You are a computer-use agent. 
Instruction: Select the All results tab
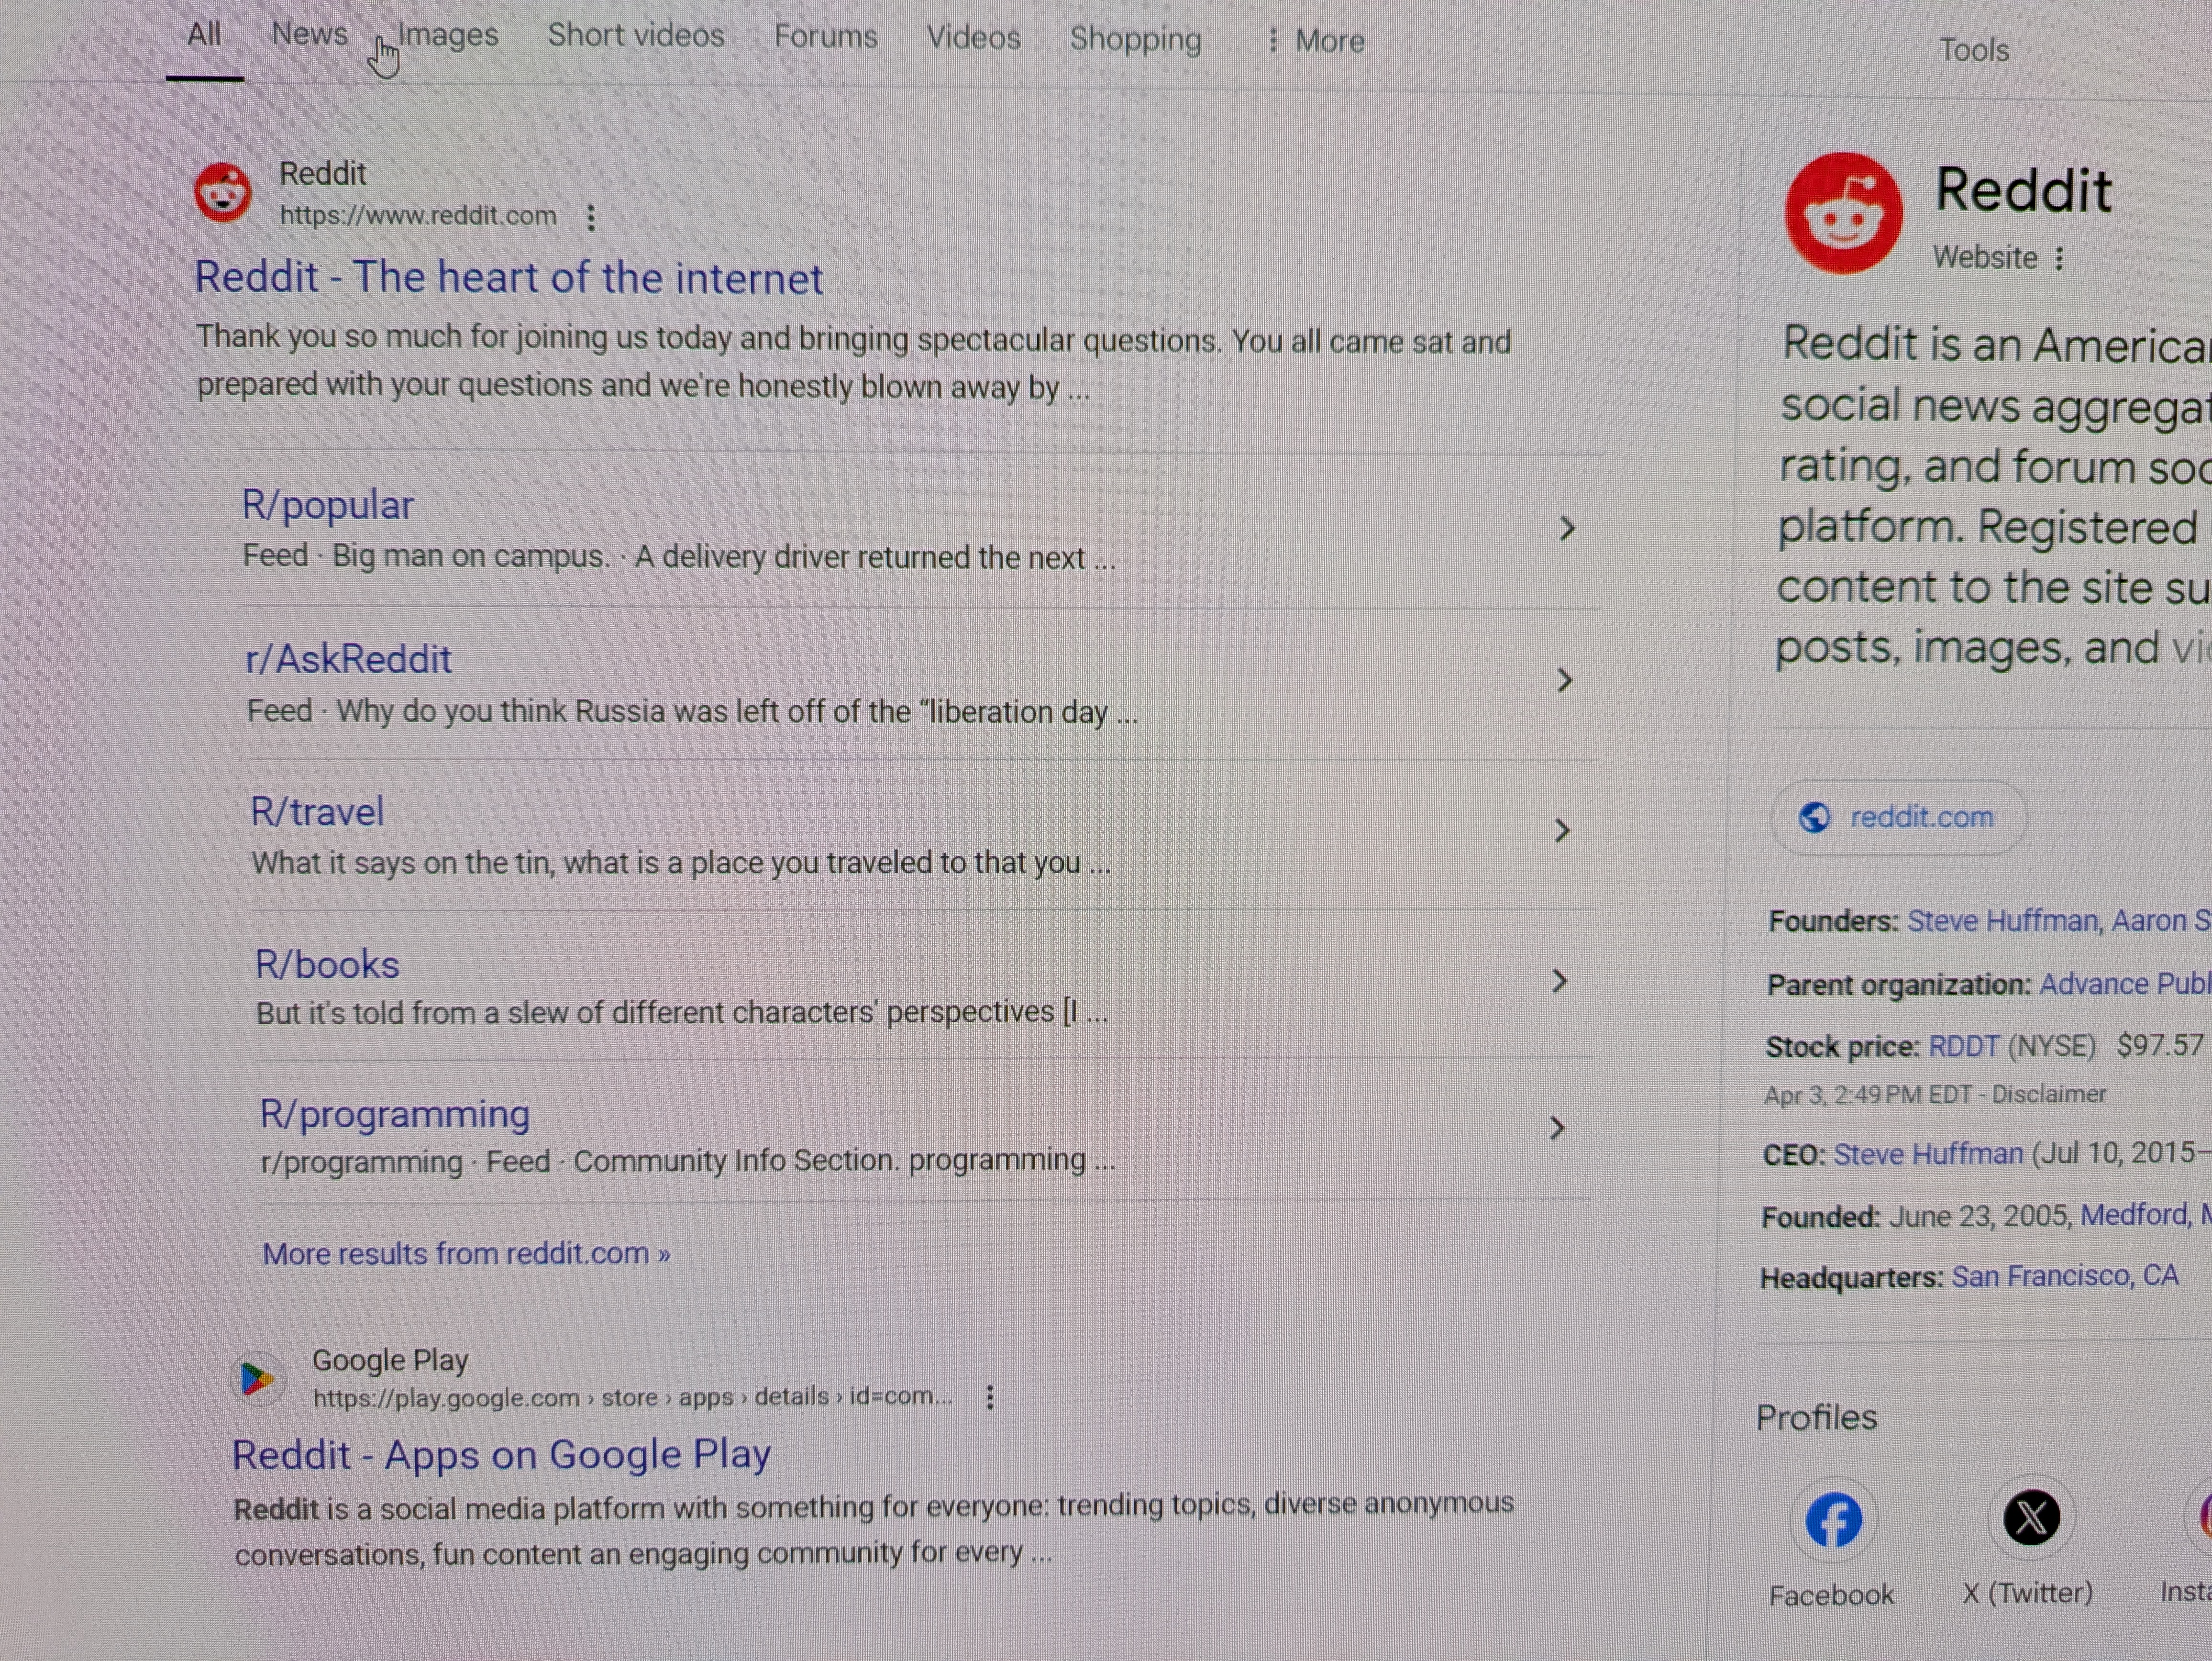click(204, 34)
